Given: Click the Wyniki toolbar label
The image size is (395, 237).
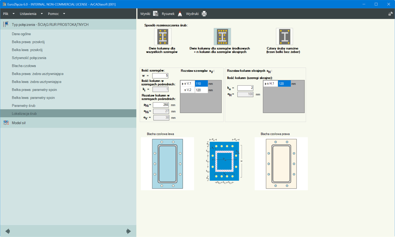Looking at the screenshot, I should (x=145, y=14).
